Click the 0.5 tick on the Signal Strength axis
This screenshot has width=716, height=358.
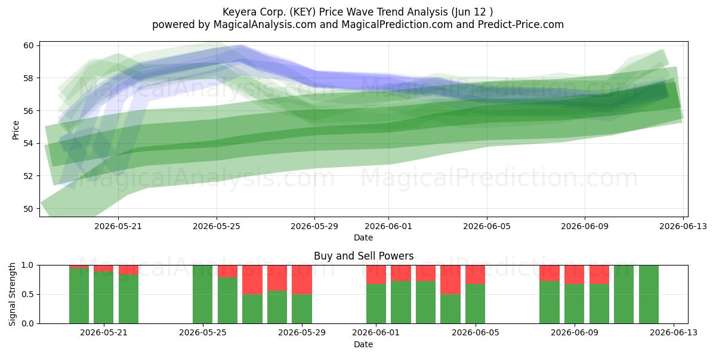[29, 294]
